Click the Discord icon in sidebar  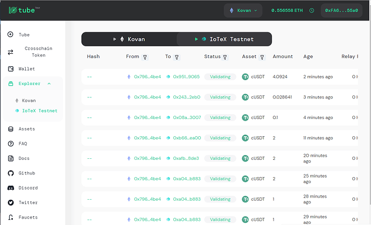point(11,188)
